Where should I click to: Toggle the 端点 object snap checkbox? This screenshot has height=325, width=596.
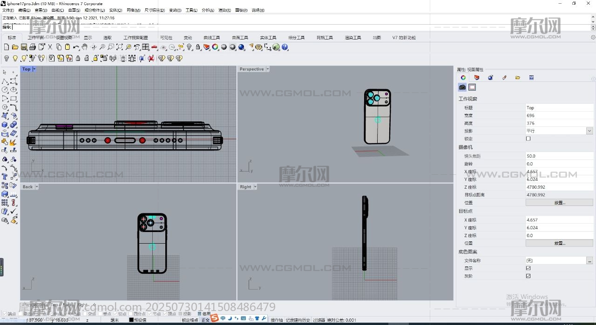(x=4, y=314)
